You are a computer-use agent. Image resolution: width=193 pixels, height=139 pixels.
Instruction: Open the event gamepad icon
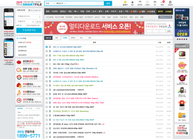(x=162, y=2)
